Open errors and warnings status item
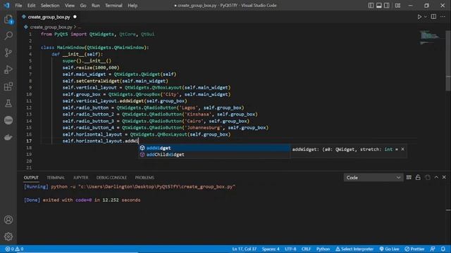The width and height of the screenshot is (451, 253). (x=14, y=249)
